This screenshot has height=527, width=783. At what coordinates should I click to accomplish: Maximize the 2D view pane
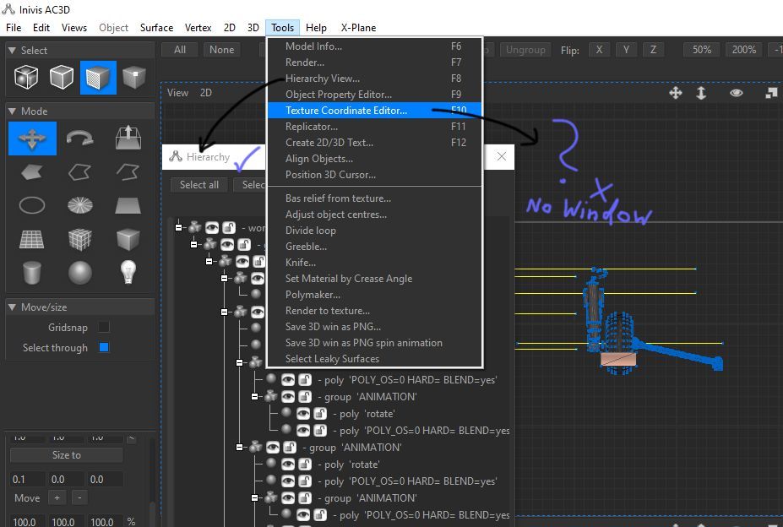point(771,93)
